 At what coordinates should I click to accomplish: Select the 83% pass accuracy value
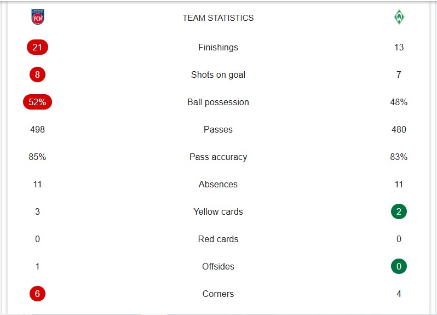(x=399, y=157)
